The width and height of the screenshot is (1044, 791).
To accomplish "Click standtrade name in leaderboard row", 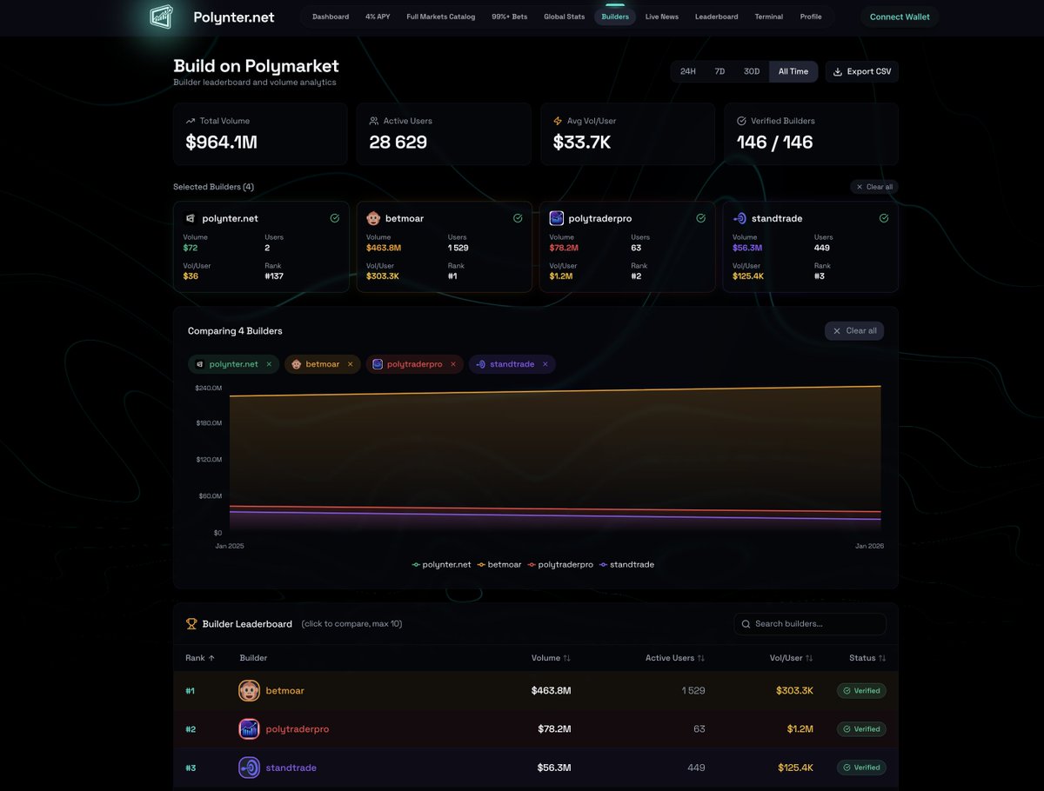I will pos(291,768).
